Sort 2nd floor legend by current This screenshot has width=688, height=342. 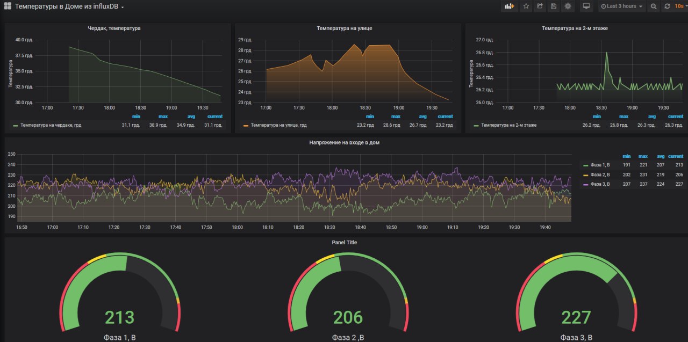coord(676,117)
